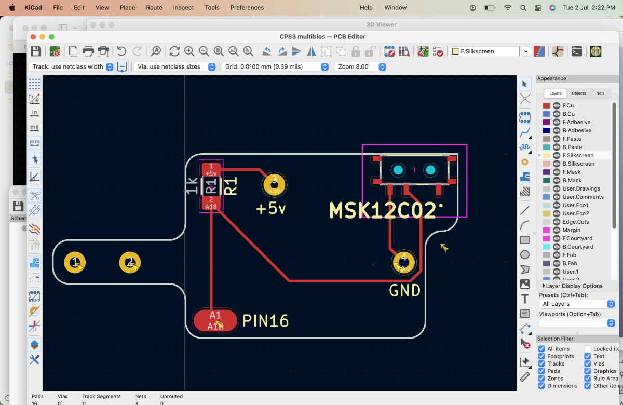
Task: Open the Scripting Console terminal icon
Action: tap(577, 51)
